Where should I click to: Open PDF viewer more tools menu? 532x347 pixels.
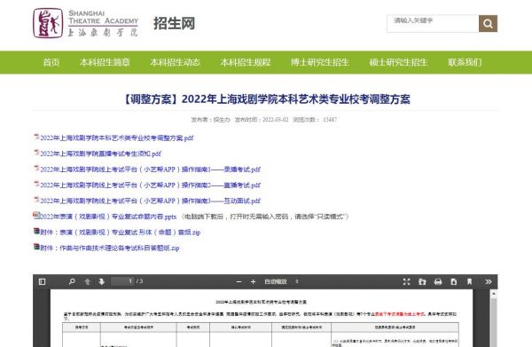(x=489, y=281)
